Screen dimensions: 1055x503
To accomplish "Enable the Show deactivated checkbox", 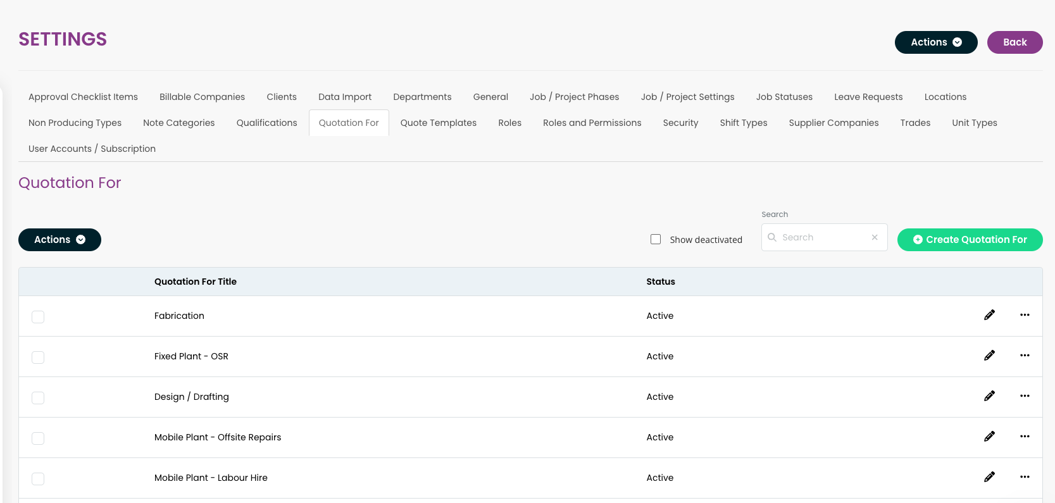I will click(656, 239).
